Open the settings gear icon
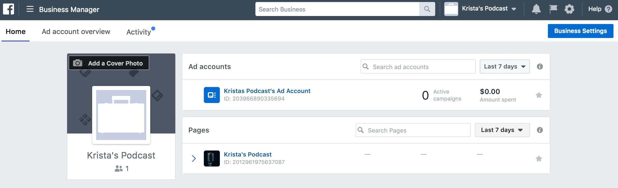 coord(569,9)
